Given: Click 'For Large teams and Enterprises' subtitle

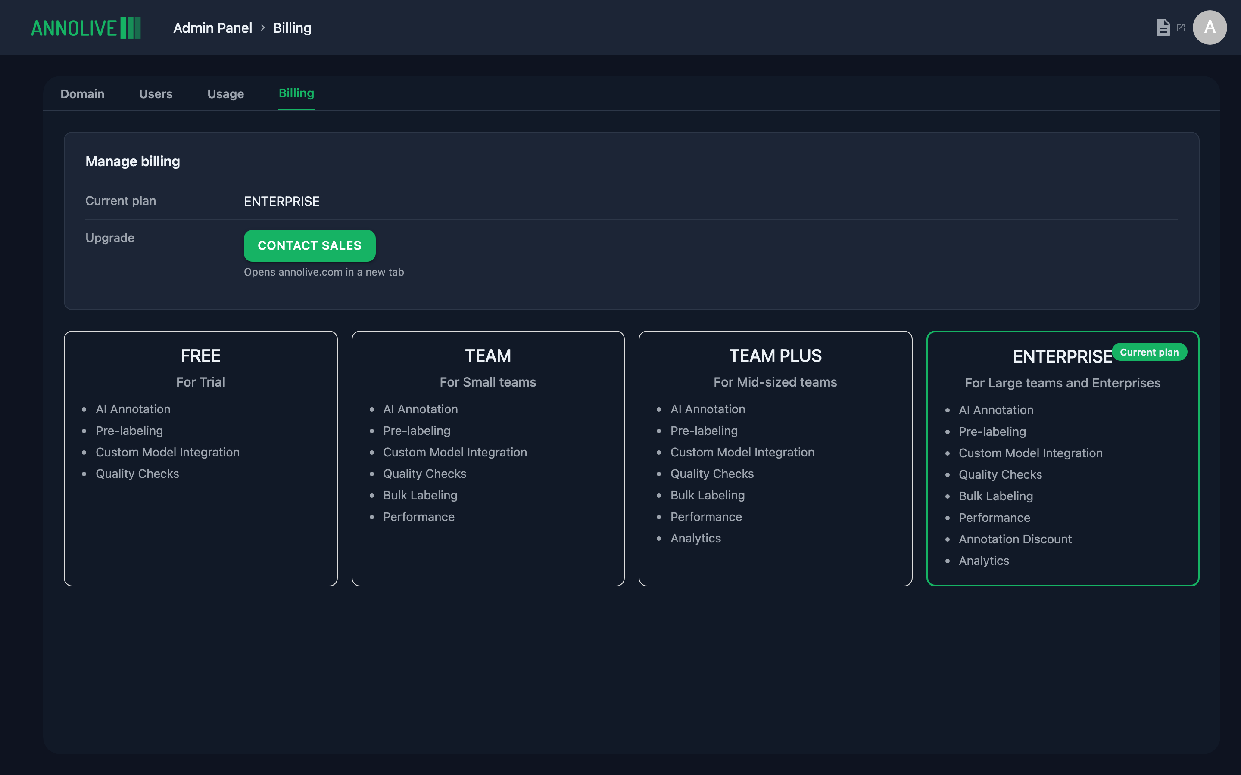Looking at the screenshot, I should tap(1063, 383).
